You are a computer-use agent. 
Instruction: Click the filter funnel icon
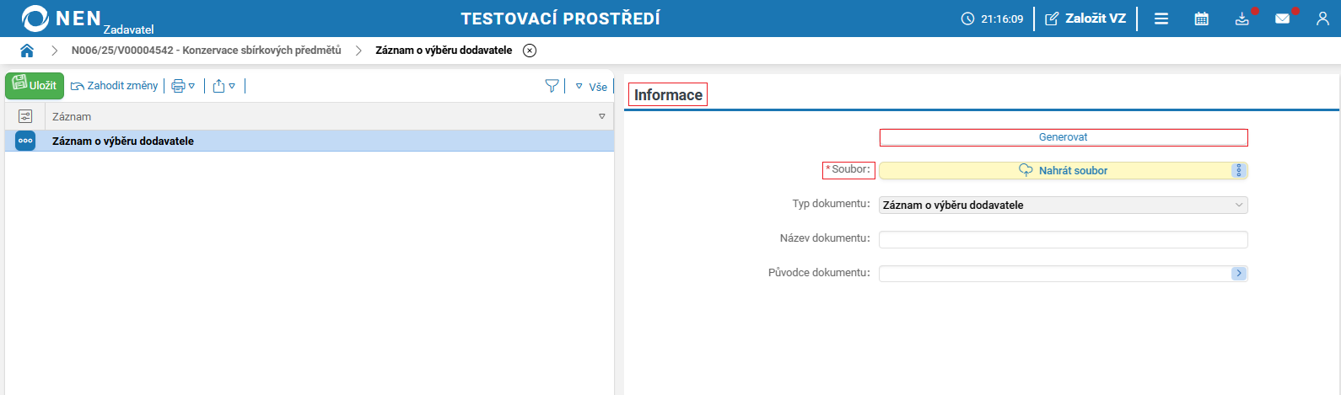pos(552,86)
